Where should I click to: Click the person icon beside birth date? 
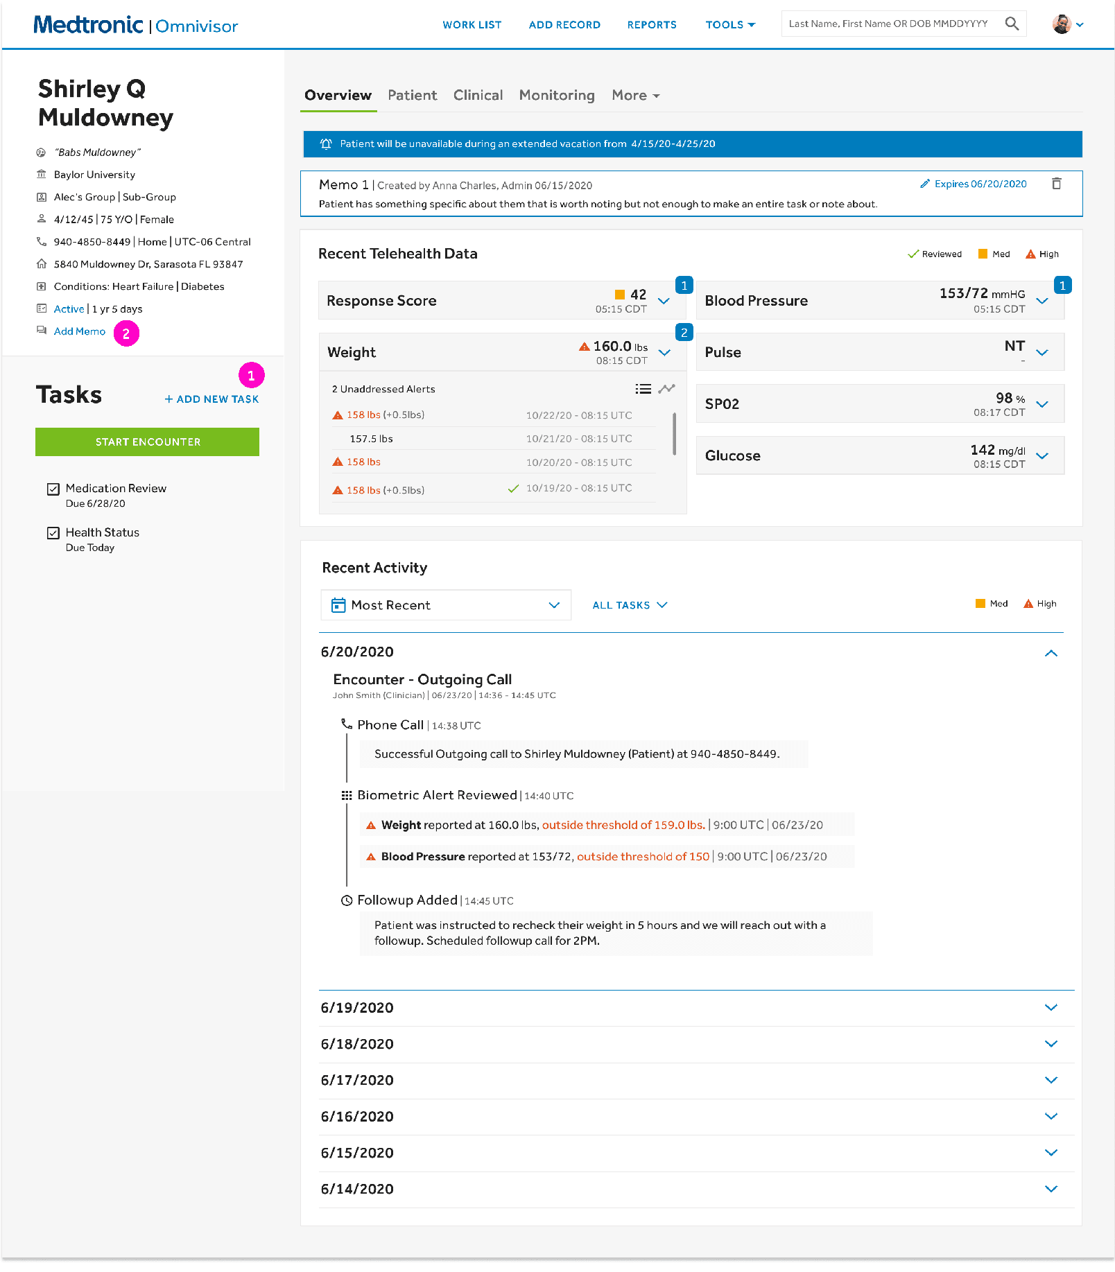pyautogui.click(x=42, y=219)
